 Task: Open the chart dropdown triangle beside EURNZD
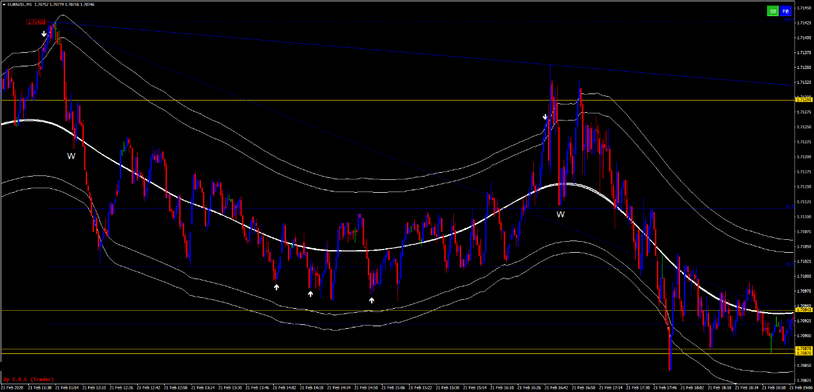(3, 4)
